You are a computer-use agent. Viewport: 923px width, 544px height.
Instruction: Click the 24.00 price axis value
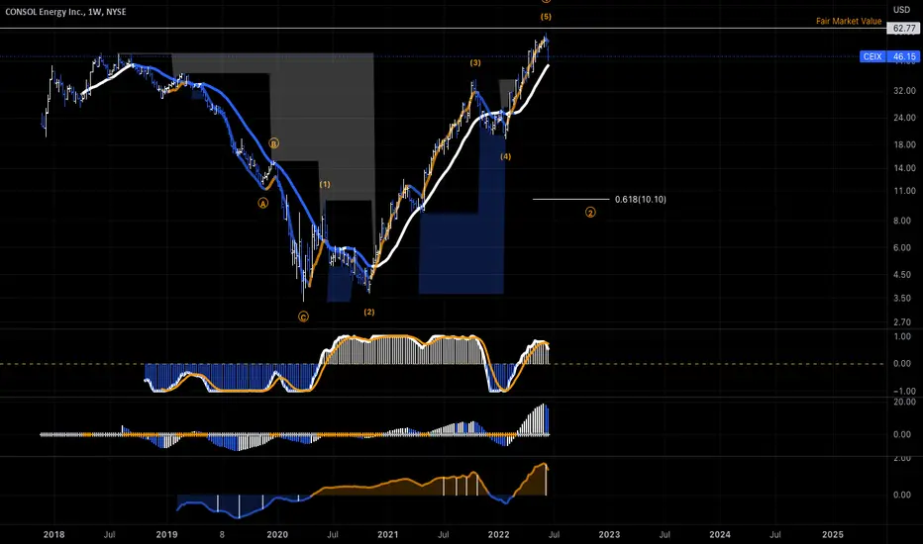click(904, 118)
